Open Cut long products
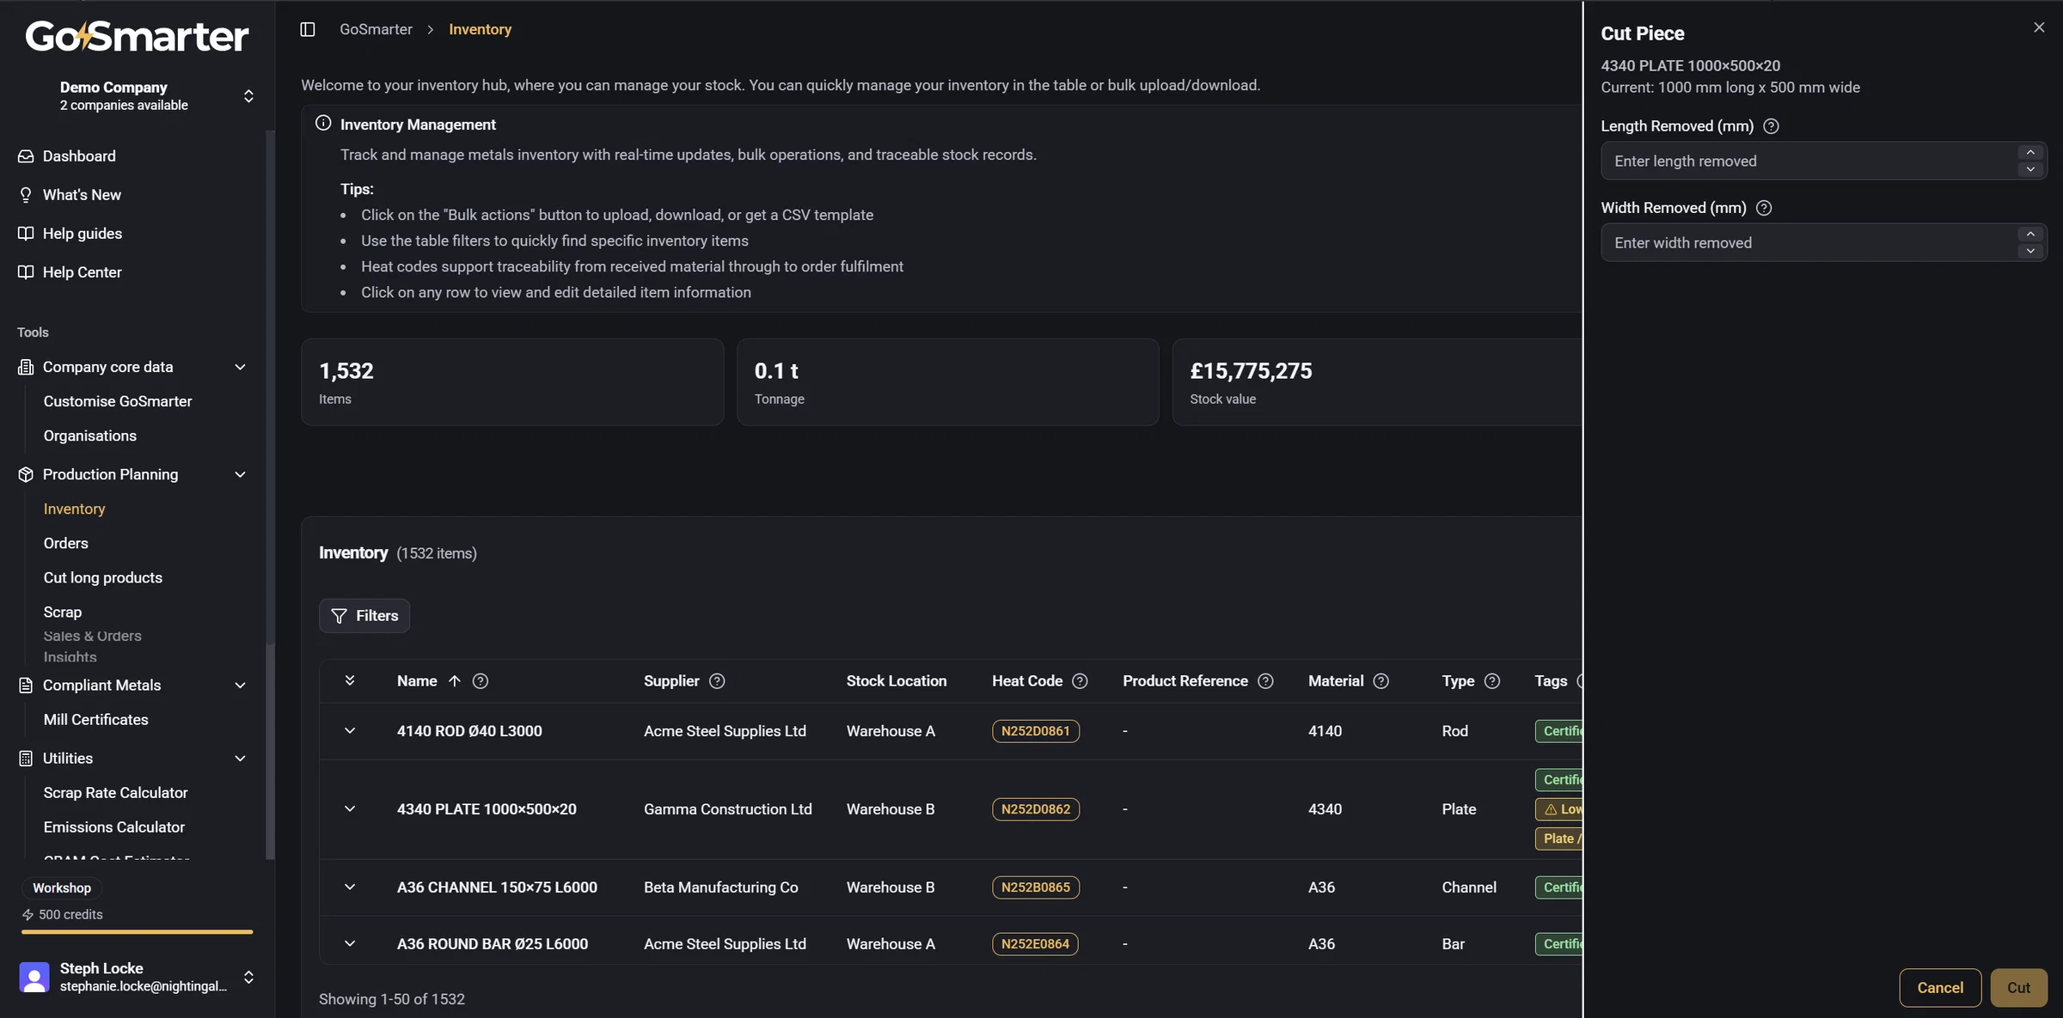The width and height of the screenshot is (2063, 1018). point(103,577)
